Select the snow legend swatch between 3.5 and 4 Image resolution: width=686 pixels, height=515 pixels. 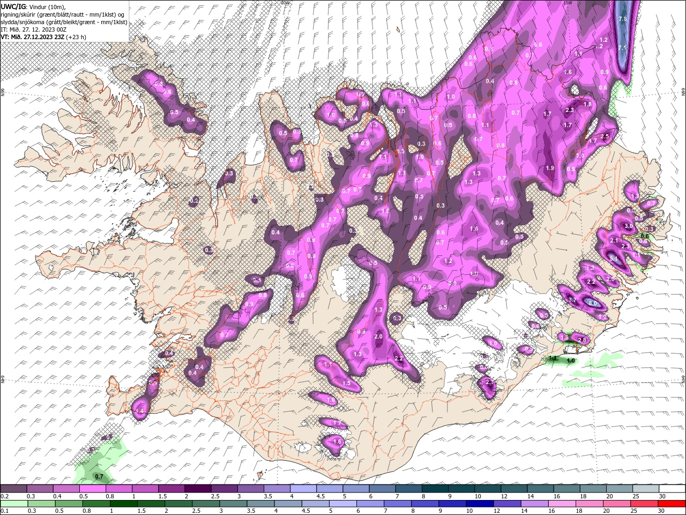[277, 489]
